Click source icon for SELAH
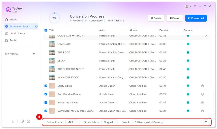The image size is (217, 129). [x=188, y=61]
